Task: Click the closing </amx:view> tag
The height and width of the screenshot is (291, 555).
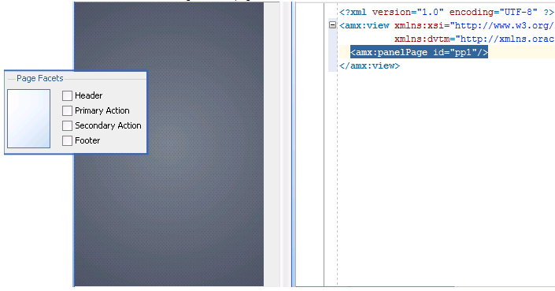Action: pyautogui.click(x=369, y=66)
